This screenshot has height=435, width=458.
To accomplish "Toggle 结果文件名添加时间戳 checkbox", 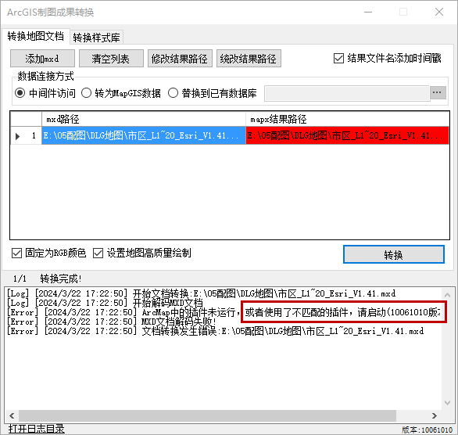I will click(338, 58).
